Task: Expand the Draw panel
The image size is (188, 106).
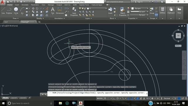Action: point(16,18)
